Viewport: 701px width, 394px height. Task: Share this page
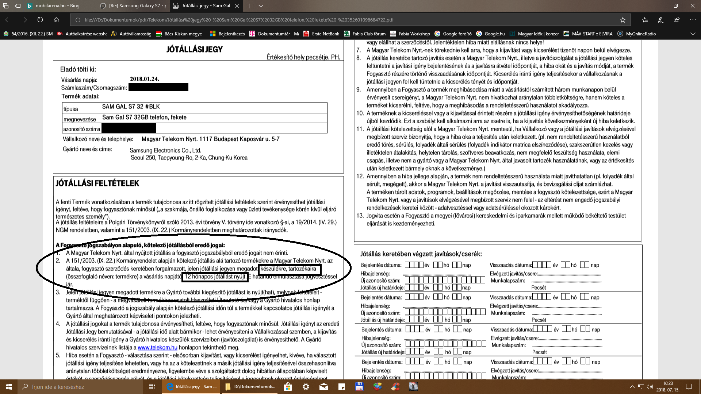point(677,20)
